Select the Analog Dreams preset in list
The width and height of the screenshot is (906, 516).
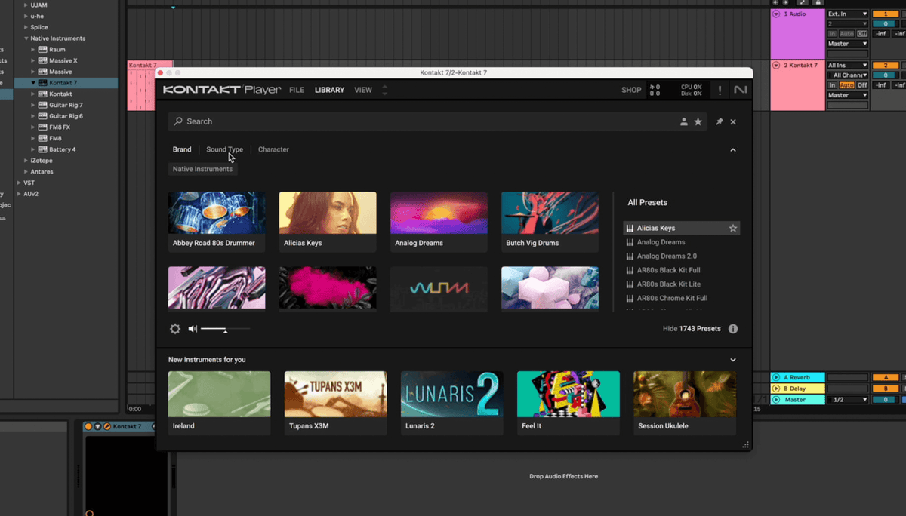tap(661, 242)
